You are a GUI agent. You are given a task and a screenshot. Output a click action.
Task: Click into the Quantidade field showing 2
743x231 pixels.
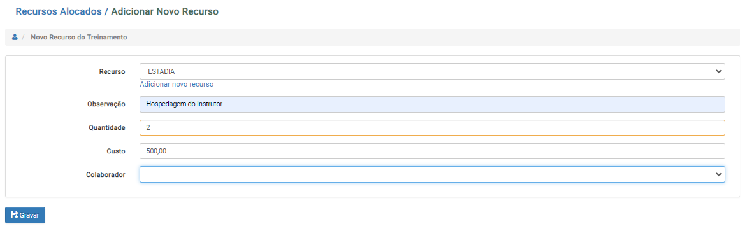click(432, 128)
